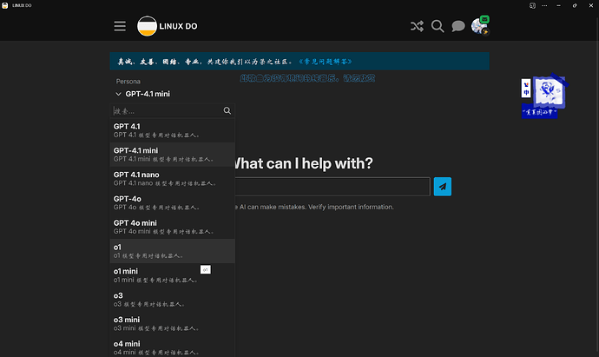
Task: Collapse the GPT-4.1 mini persona dropdown
Action: [x=142, y=94]
